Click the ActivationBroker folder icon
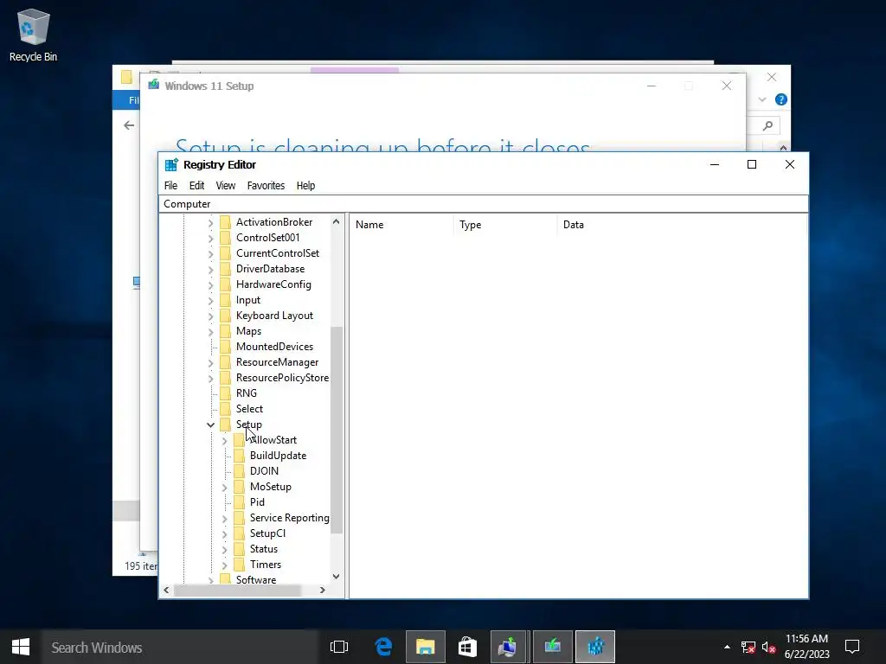The width and height of the screenshot is (886, 664). (x=225, y=222)
